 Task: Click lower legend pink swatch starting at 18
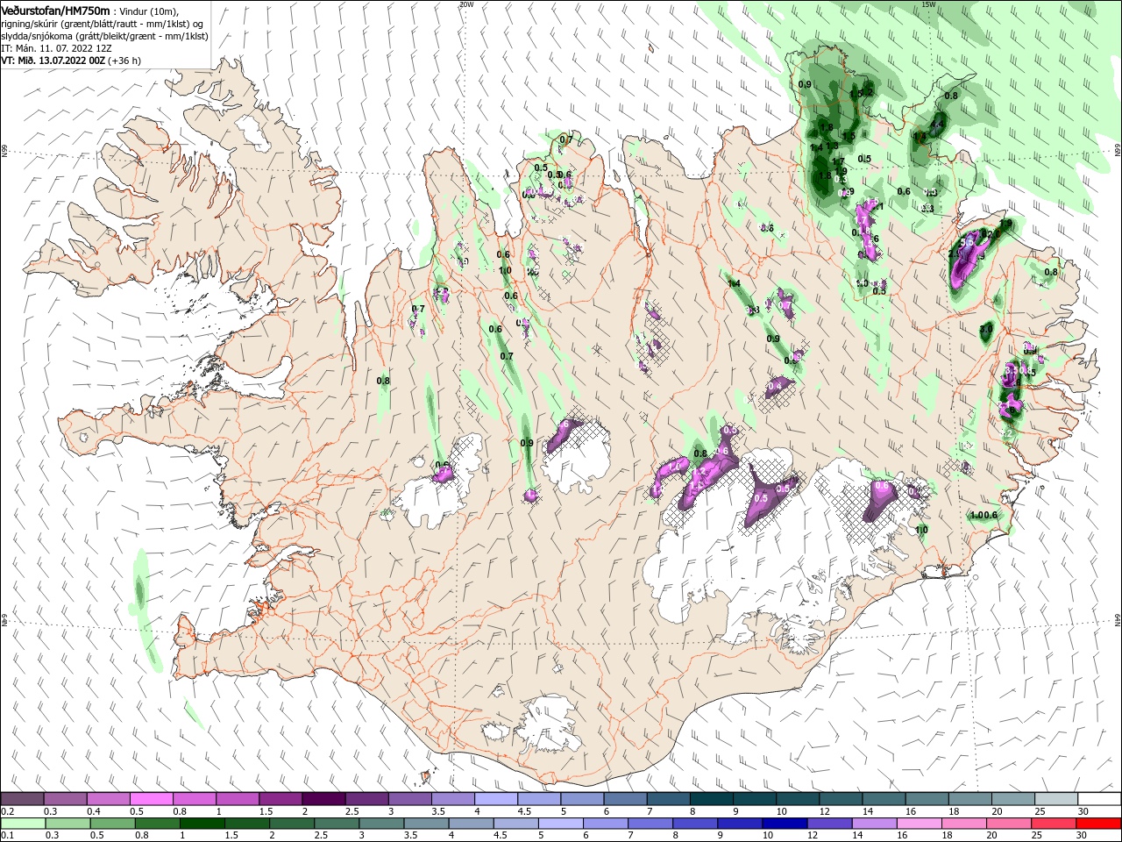pos(965,823)
